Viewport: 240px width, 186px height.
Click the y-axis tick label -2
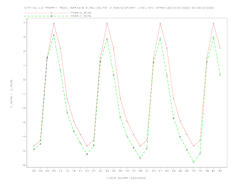point(24,108)
